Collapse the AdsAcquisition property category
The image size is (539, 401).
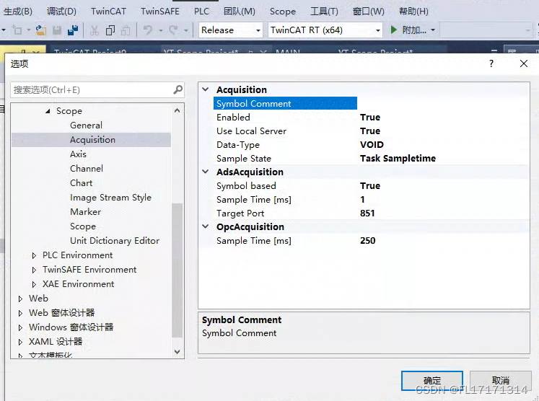(x=205, y=172)
